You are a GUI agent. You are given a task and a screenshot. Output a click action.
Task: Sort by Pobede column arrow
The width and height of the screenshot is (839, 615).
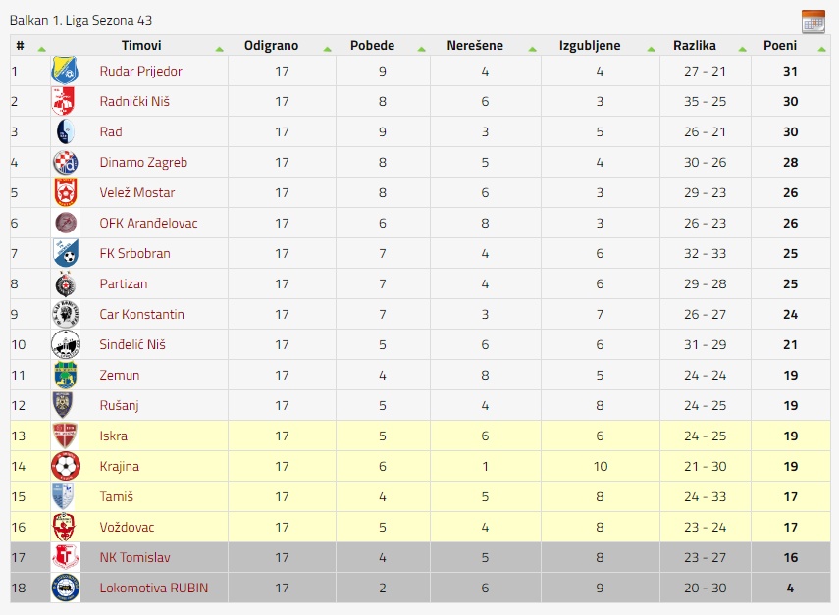coord(421,49)
